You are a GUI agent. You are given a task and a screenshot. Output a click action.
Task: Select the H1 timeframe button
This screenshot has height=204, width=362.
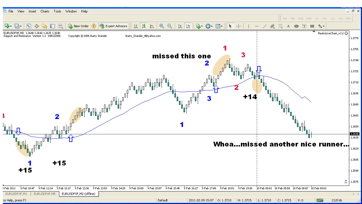[x=317, y=19]
